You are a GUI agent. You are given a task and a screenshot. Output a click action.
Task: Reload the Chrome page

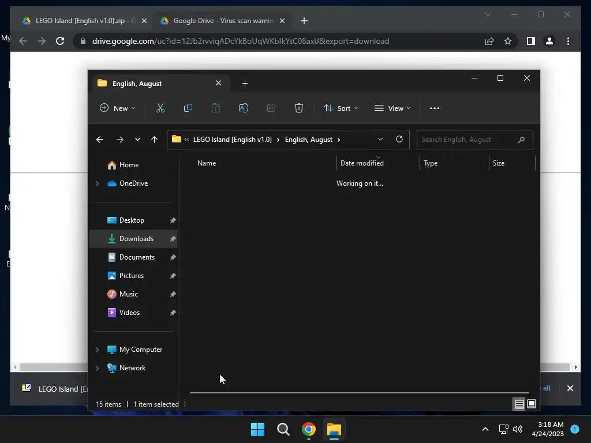pos(60,41)
